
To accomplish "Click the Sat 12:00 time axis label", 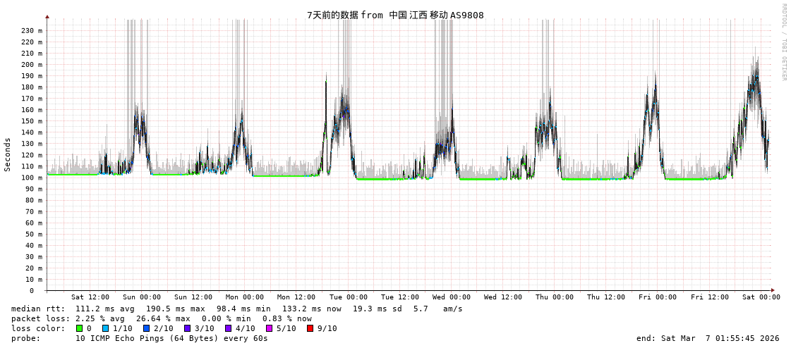I will point(90,297).
